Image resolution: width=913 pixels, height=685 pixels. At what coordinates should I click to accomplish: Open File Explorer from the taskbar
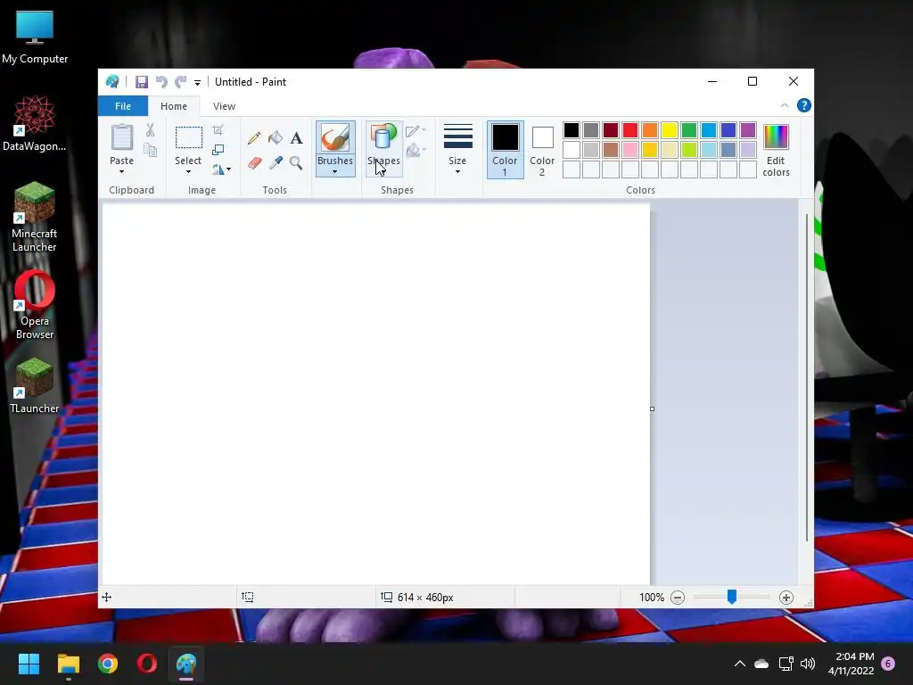pyautogui.click(x=68, y=664)
